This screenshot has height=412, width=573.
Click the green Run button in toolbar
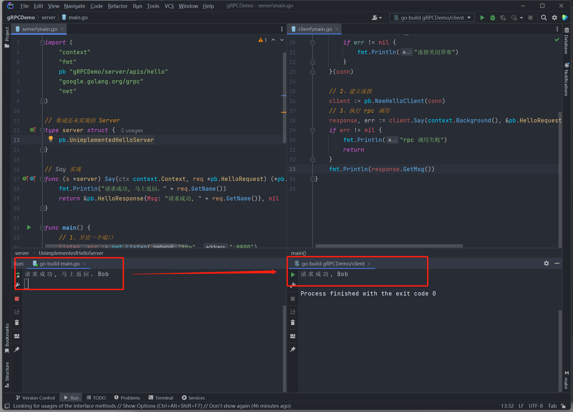coord(482,18)
